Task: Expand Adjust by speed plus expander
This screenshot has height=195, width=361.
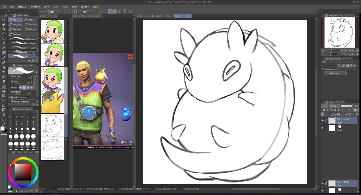Action: point(9,97)
